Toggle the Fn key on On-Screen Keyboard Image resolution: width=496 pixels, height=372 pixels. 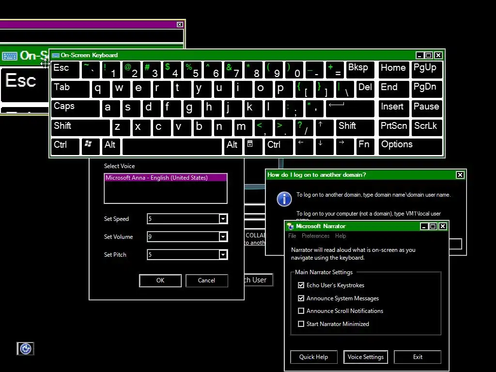pyautogui.click(x=365, y=147)
